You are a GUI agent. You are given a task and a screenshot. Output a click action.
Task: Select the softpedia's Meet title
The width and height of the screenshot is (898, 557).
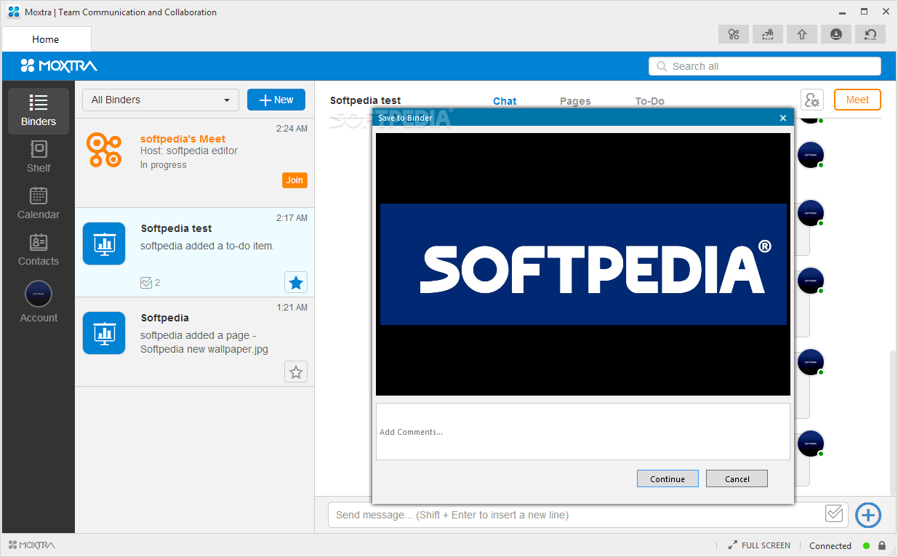[x=183, y=139]
